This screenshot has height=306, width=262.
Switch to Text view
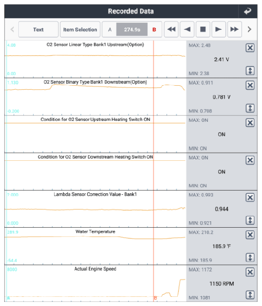[x=39, y=29]
